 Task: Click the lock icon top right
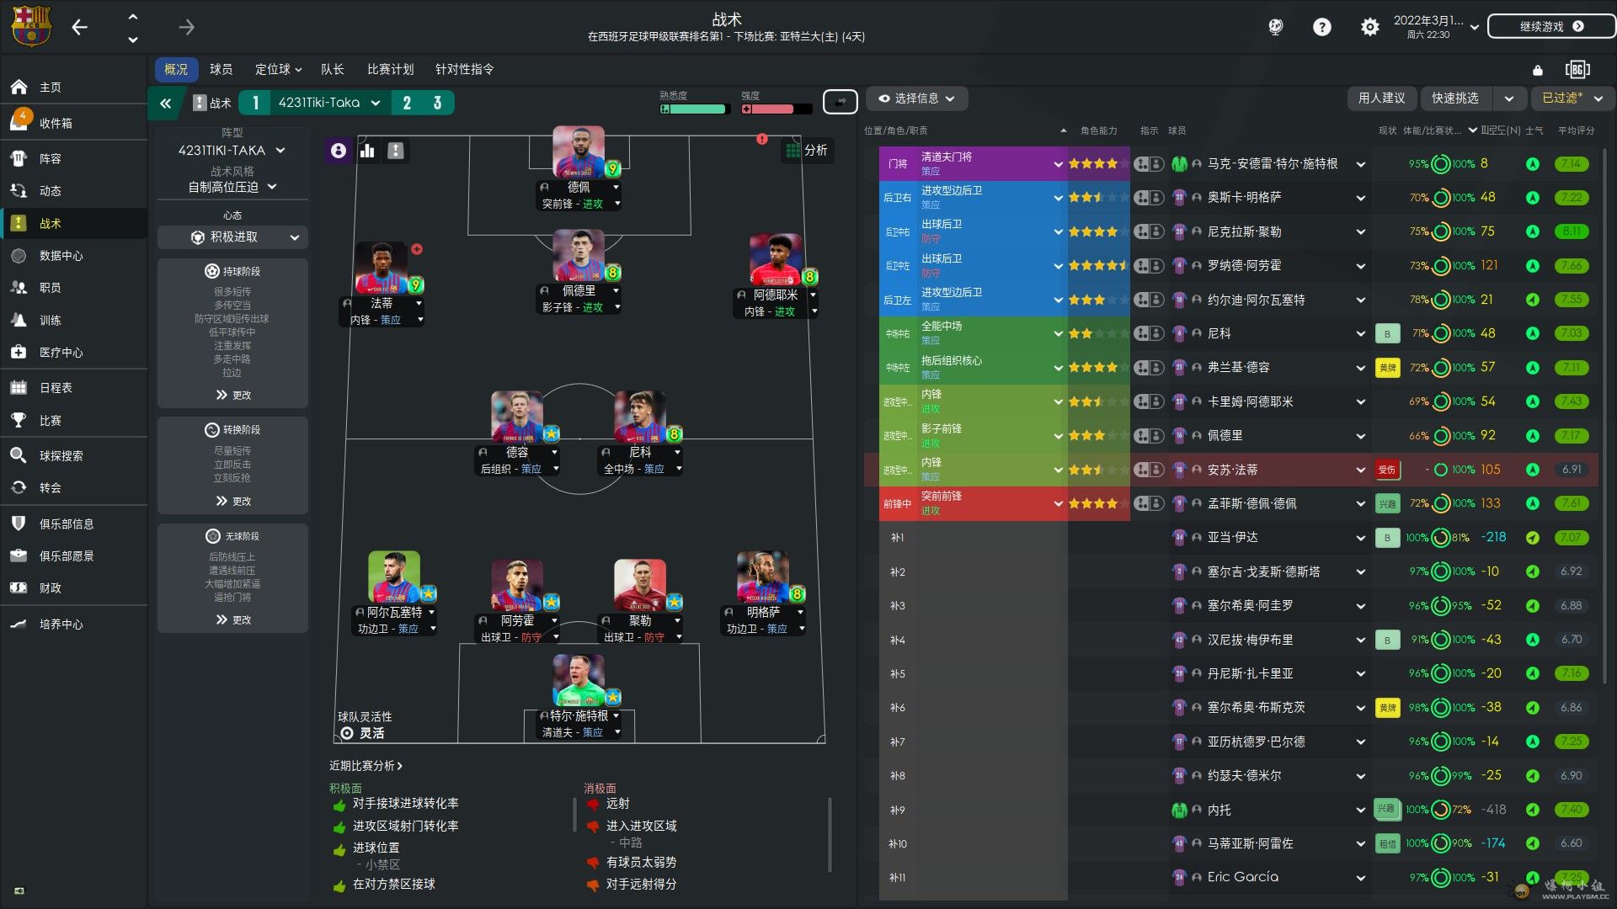point(1538,70)
